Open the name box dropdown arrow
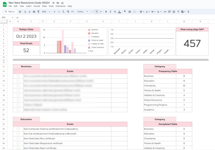Screen dimensions: 215x150 coord(12,18)
